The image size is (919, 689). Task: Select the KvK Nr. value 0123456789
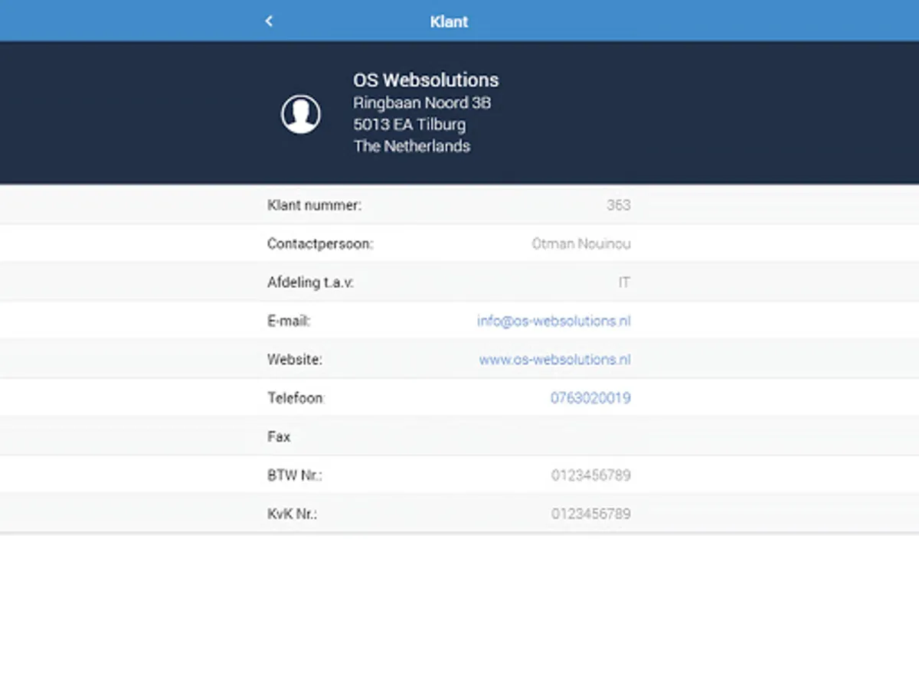tap(590, 514)
